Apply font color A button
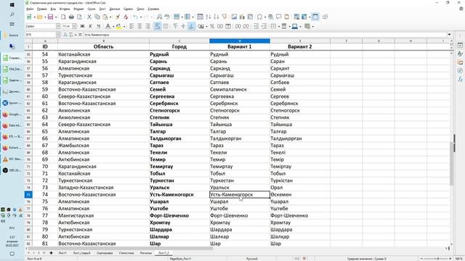The height and width of the screenshot is (261, 465). coord(108,26)
